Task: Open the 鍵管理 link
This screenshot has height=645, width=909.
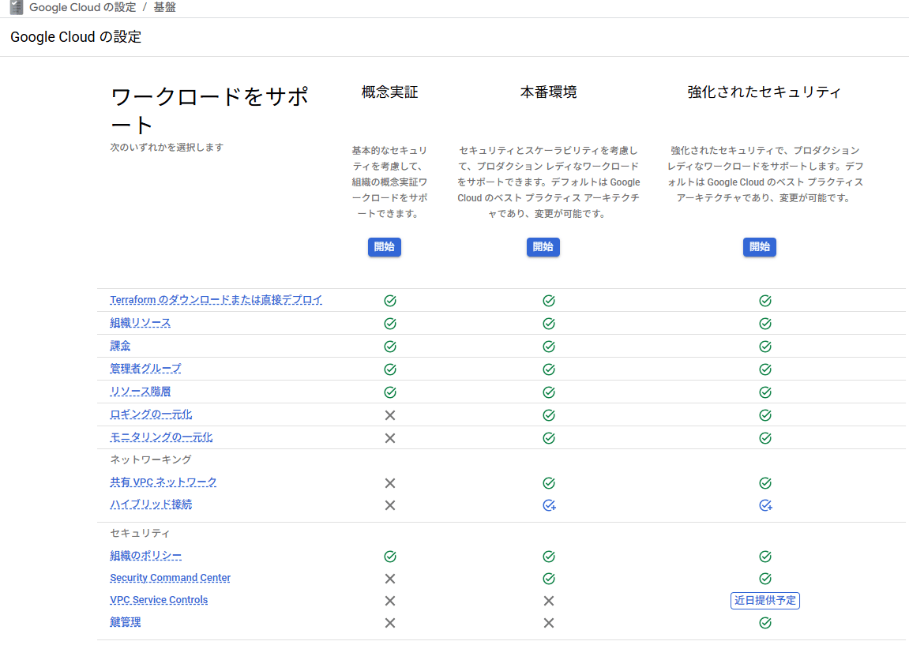Action: pos(126,622)
